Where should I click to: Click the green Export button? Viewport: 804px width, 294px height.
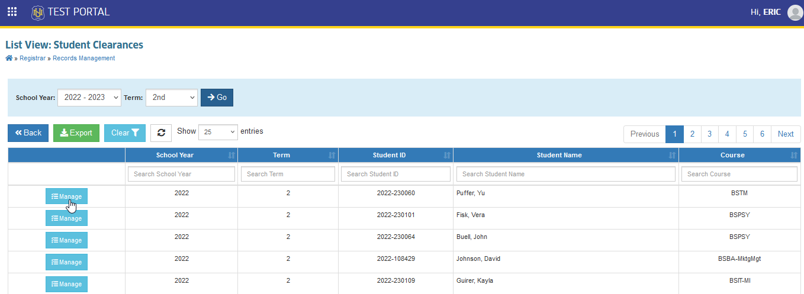point(76,133)
